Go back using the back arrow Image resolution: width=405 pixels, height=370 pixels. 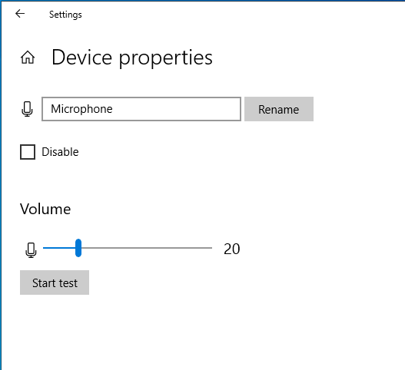point(20,13)
